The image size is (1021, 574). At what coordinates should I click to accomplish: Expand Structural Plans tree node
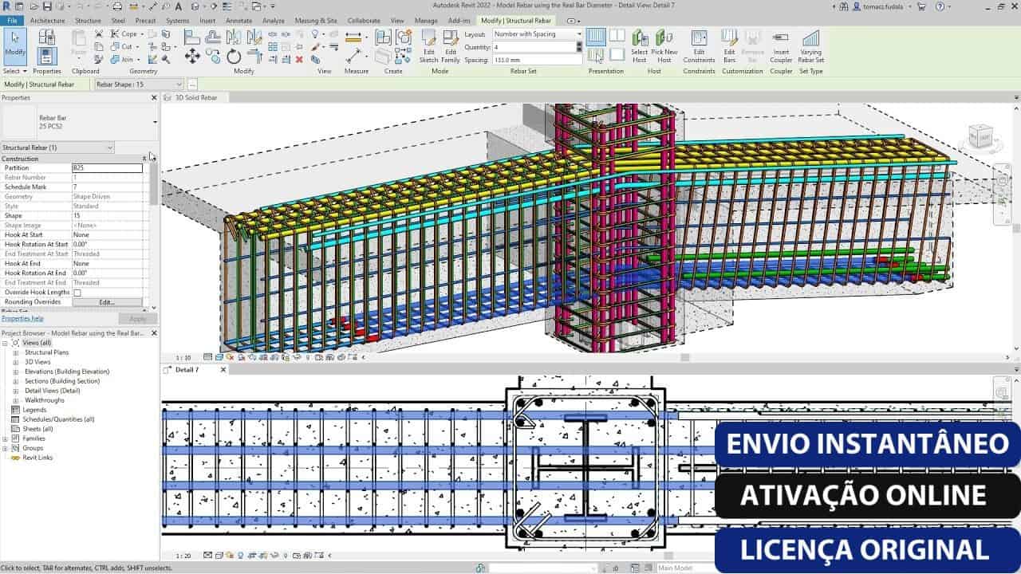[15, 352]
